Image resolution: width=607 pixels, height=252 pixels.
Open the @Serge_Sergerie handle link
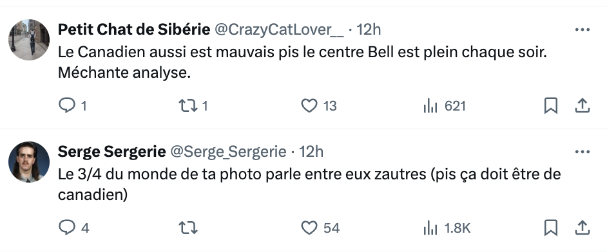(x=228, y=152)
